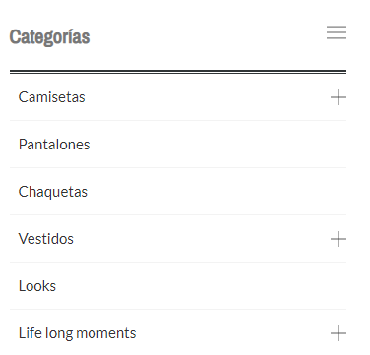Click the Categorías heading

point(49,36)
